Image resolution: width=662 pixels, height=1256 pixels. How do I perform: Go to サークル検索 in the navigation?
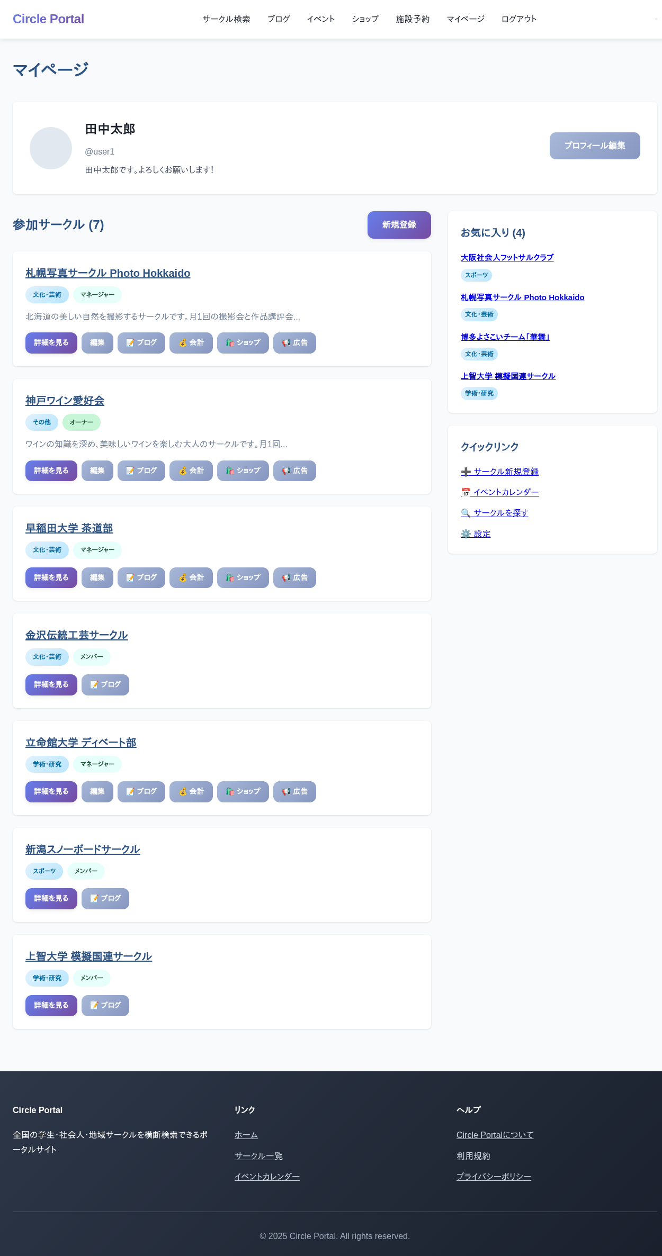pyautogui.click(x=226, y=19)
